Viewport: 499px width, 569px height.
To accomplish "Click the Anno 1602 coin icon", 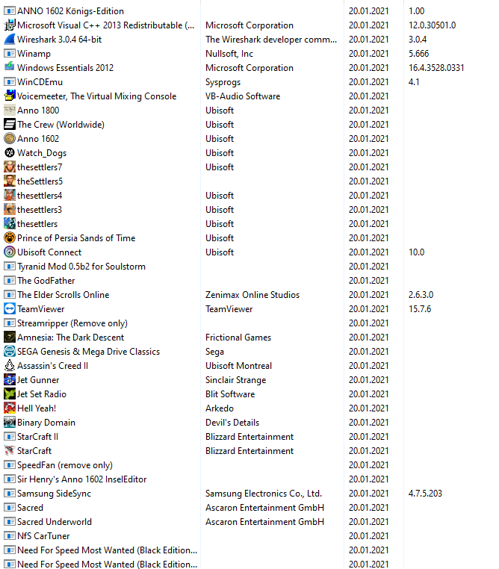I will tap(10, 138).
